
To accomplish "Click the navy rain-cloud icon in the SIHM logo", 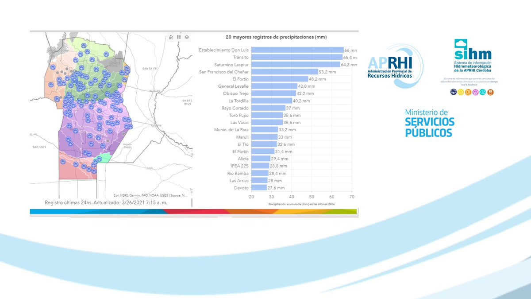I will (x=454, y=92).
